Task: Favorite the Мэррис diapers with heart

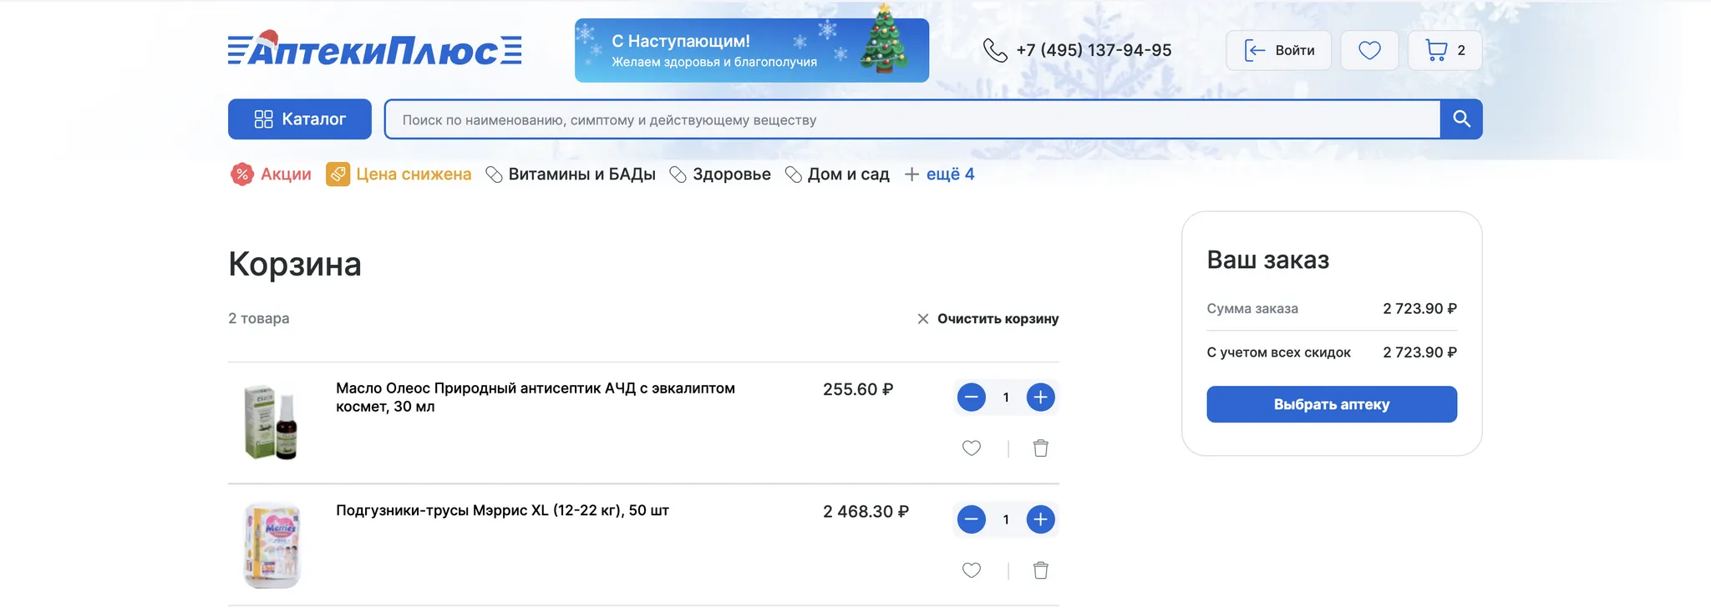Action: point(971,570)
